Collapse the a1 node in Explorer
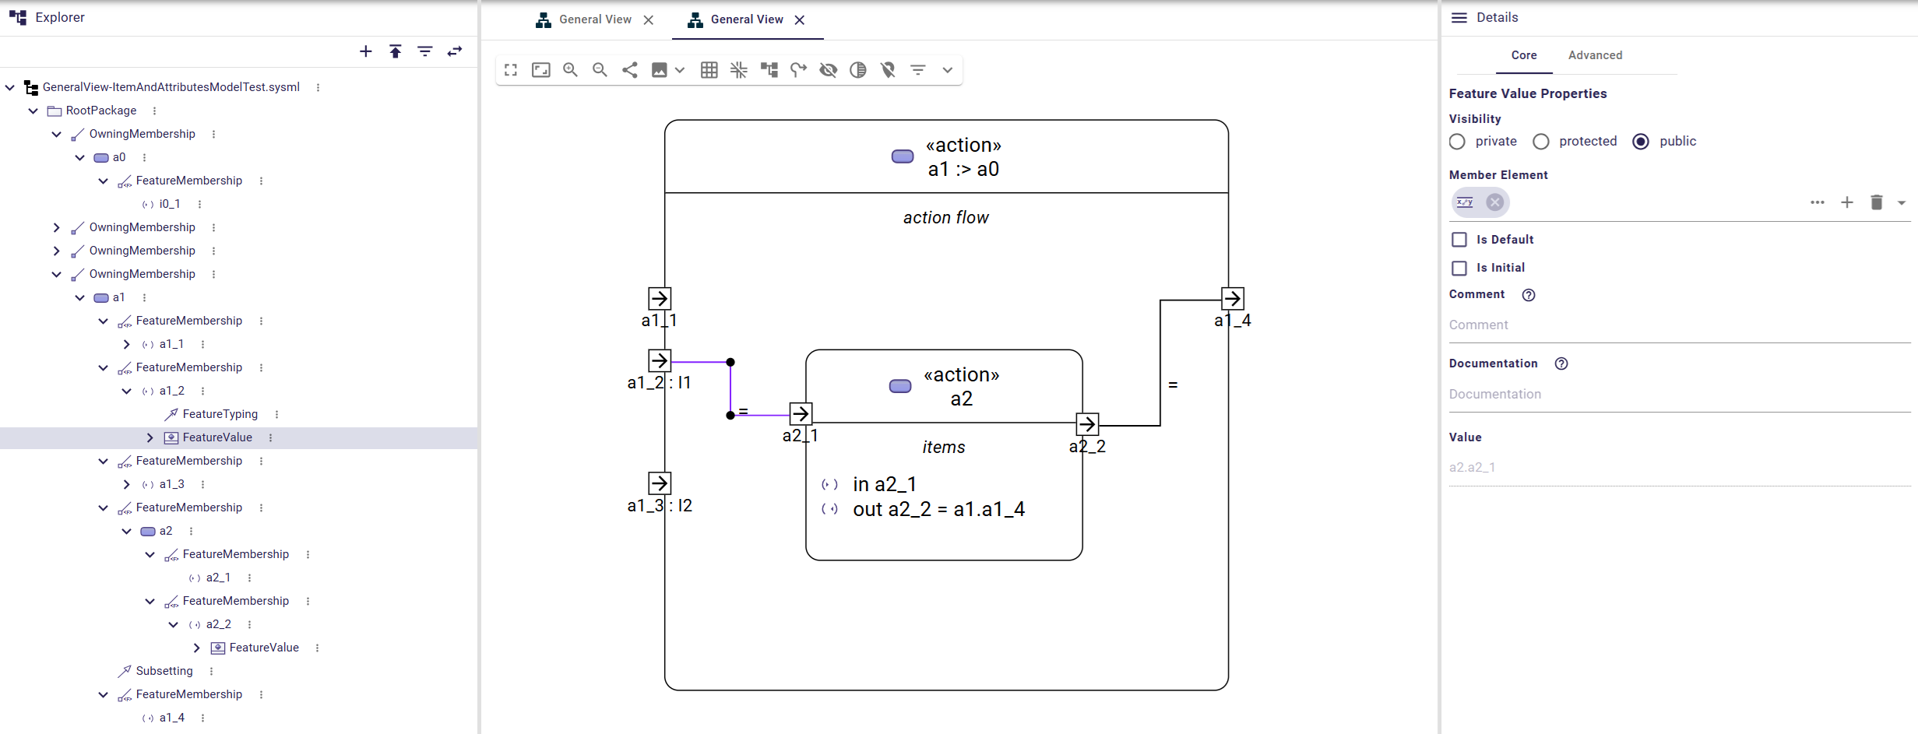Screen dimensions: 1918x734 pyautogui.click(x=79, y=297)
